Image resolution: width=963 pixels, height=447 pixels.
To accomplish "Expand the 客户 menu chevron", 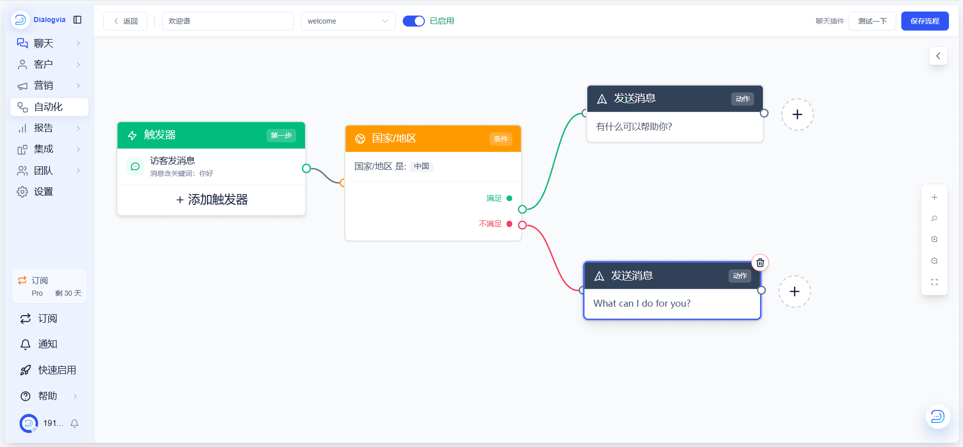I will pyautogui.click(x=78, y=65).
